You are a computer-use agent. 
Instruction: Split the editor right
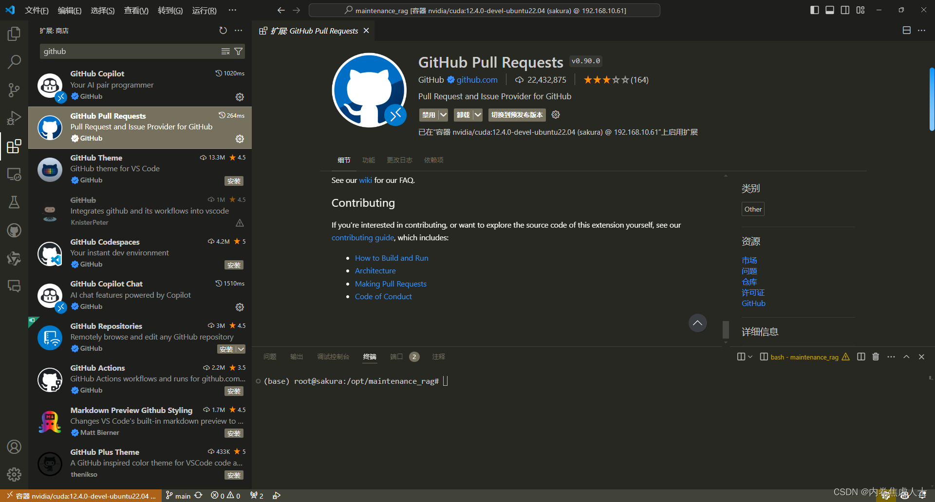click(907, 30)
